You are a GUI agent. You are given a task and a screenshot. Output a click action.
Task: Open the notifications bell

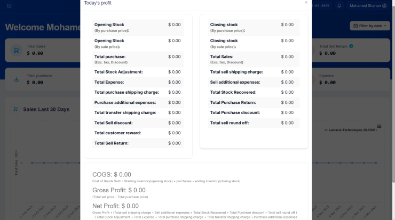(x=339, y=6)
